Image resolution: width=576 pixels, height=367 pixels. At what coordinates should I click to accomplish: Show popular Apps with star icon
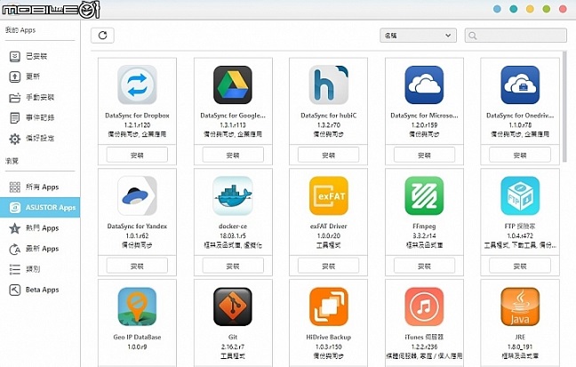click(x=40, y=228)
